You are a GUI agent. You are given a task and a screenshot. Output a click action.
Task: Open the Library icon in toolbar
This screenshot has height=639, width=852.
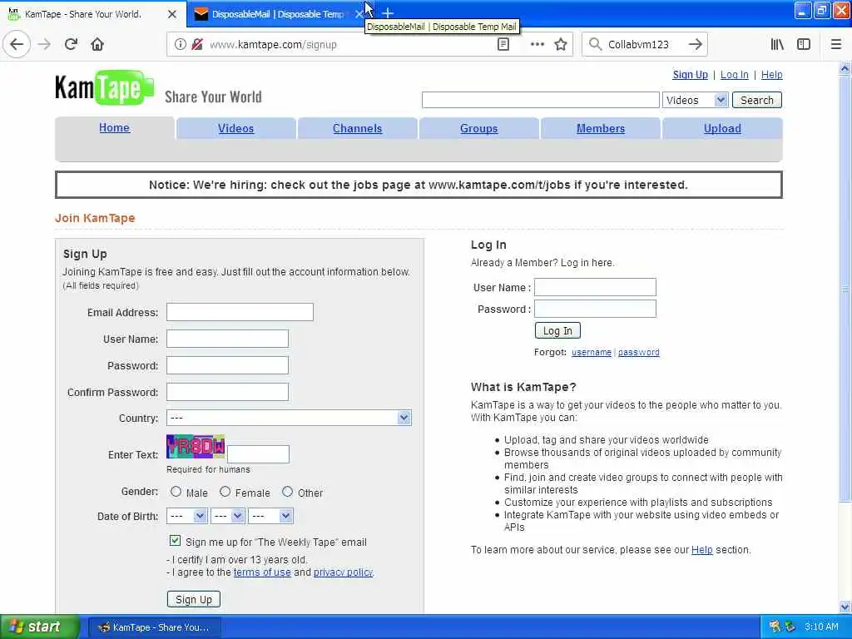(x=777, y=45)
